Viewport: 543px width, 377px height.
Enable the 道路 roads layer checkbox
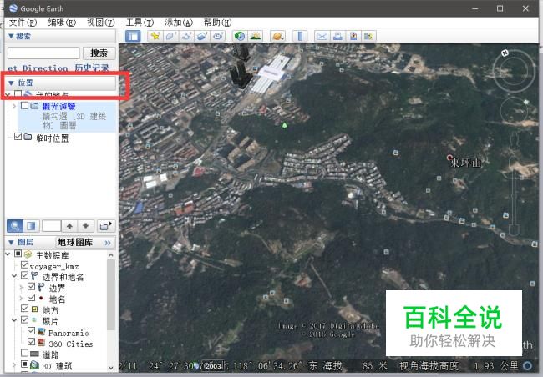coord(24,353)
